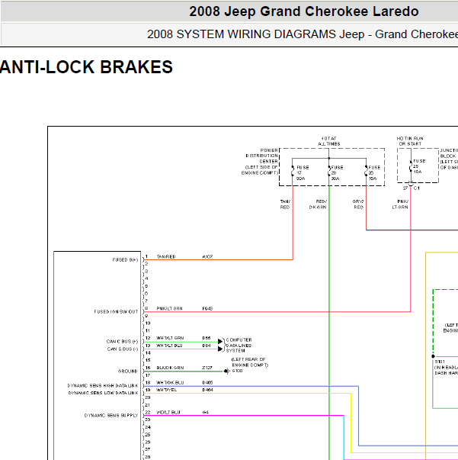This screenshot has width=458, height=460.
Task: Click the 'WHT/YEL' wire label
Action: click(x=166, y=390)
